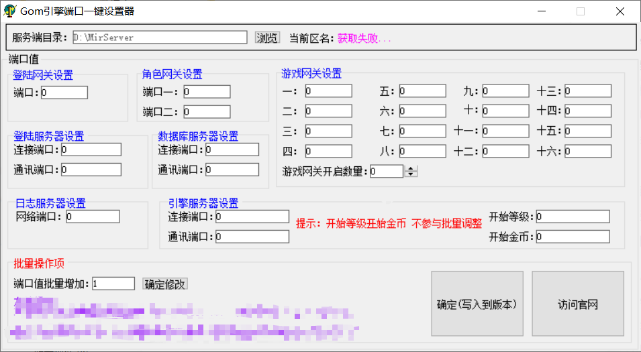Increase 游戏网关开启数量 with up arrow
This screenshot has height=352, width=641.
tap(411, 168)
